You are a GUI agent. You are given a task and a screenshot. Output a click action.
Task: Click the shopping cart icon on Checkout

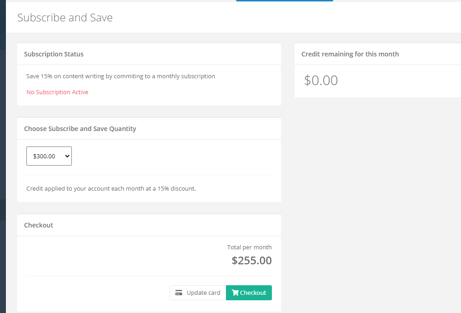pyautogui.click(x=235, y=293)
